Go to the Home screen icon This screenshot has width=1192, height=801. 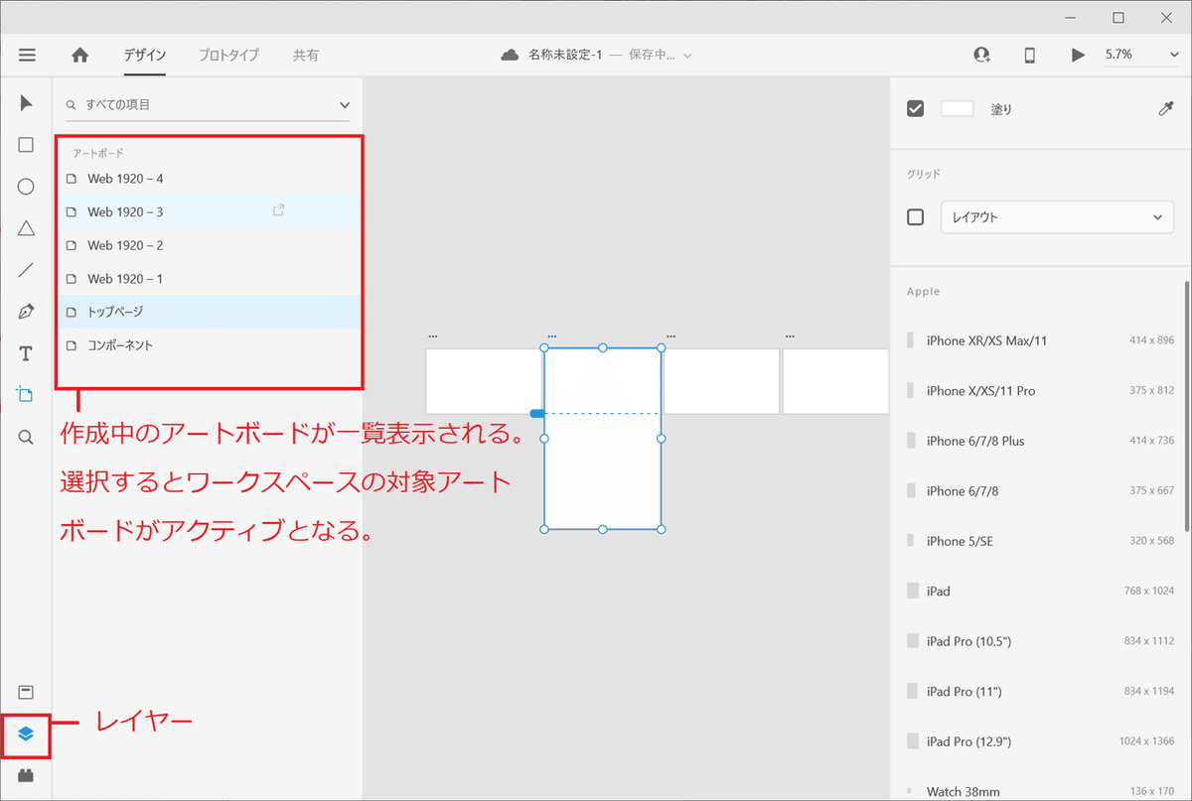coord(80,56)
